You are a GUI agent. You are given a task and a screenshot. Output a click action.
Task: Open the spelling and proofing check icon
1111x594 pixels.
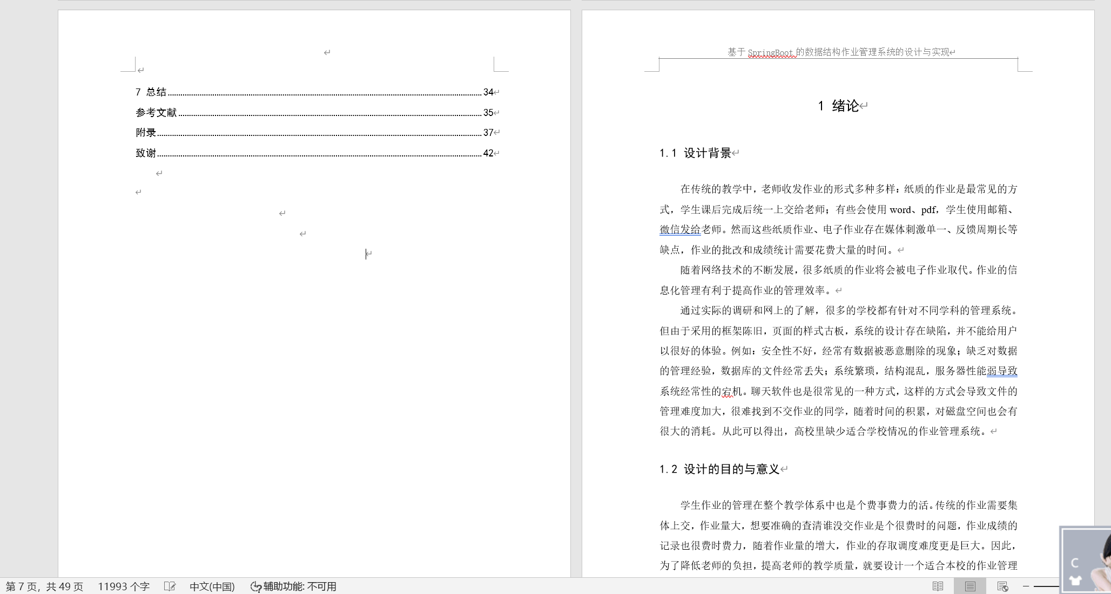click(x=170, y=586)
